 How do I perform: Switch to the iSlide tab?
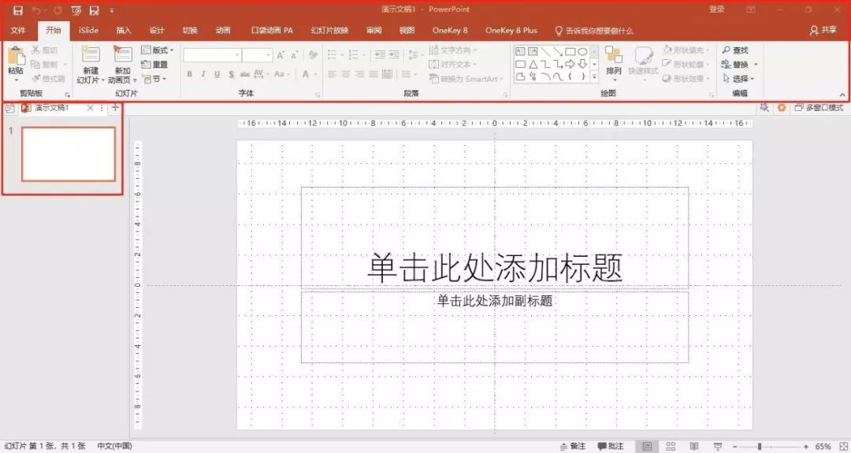(88, 31)
